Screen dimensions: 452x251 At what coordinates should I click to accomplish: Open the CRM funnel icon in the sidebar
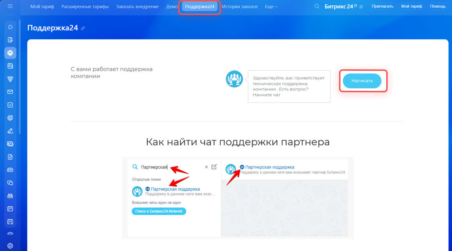[10, 79]
